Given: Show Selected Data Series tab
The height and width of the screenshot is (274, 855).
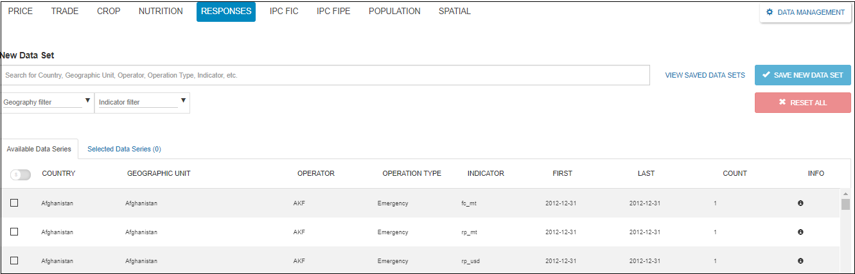Looking at the screenshot, I should 124,149.
